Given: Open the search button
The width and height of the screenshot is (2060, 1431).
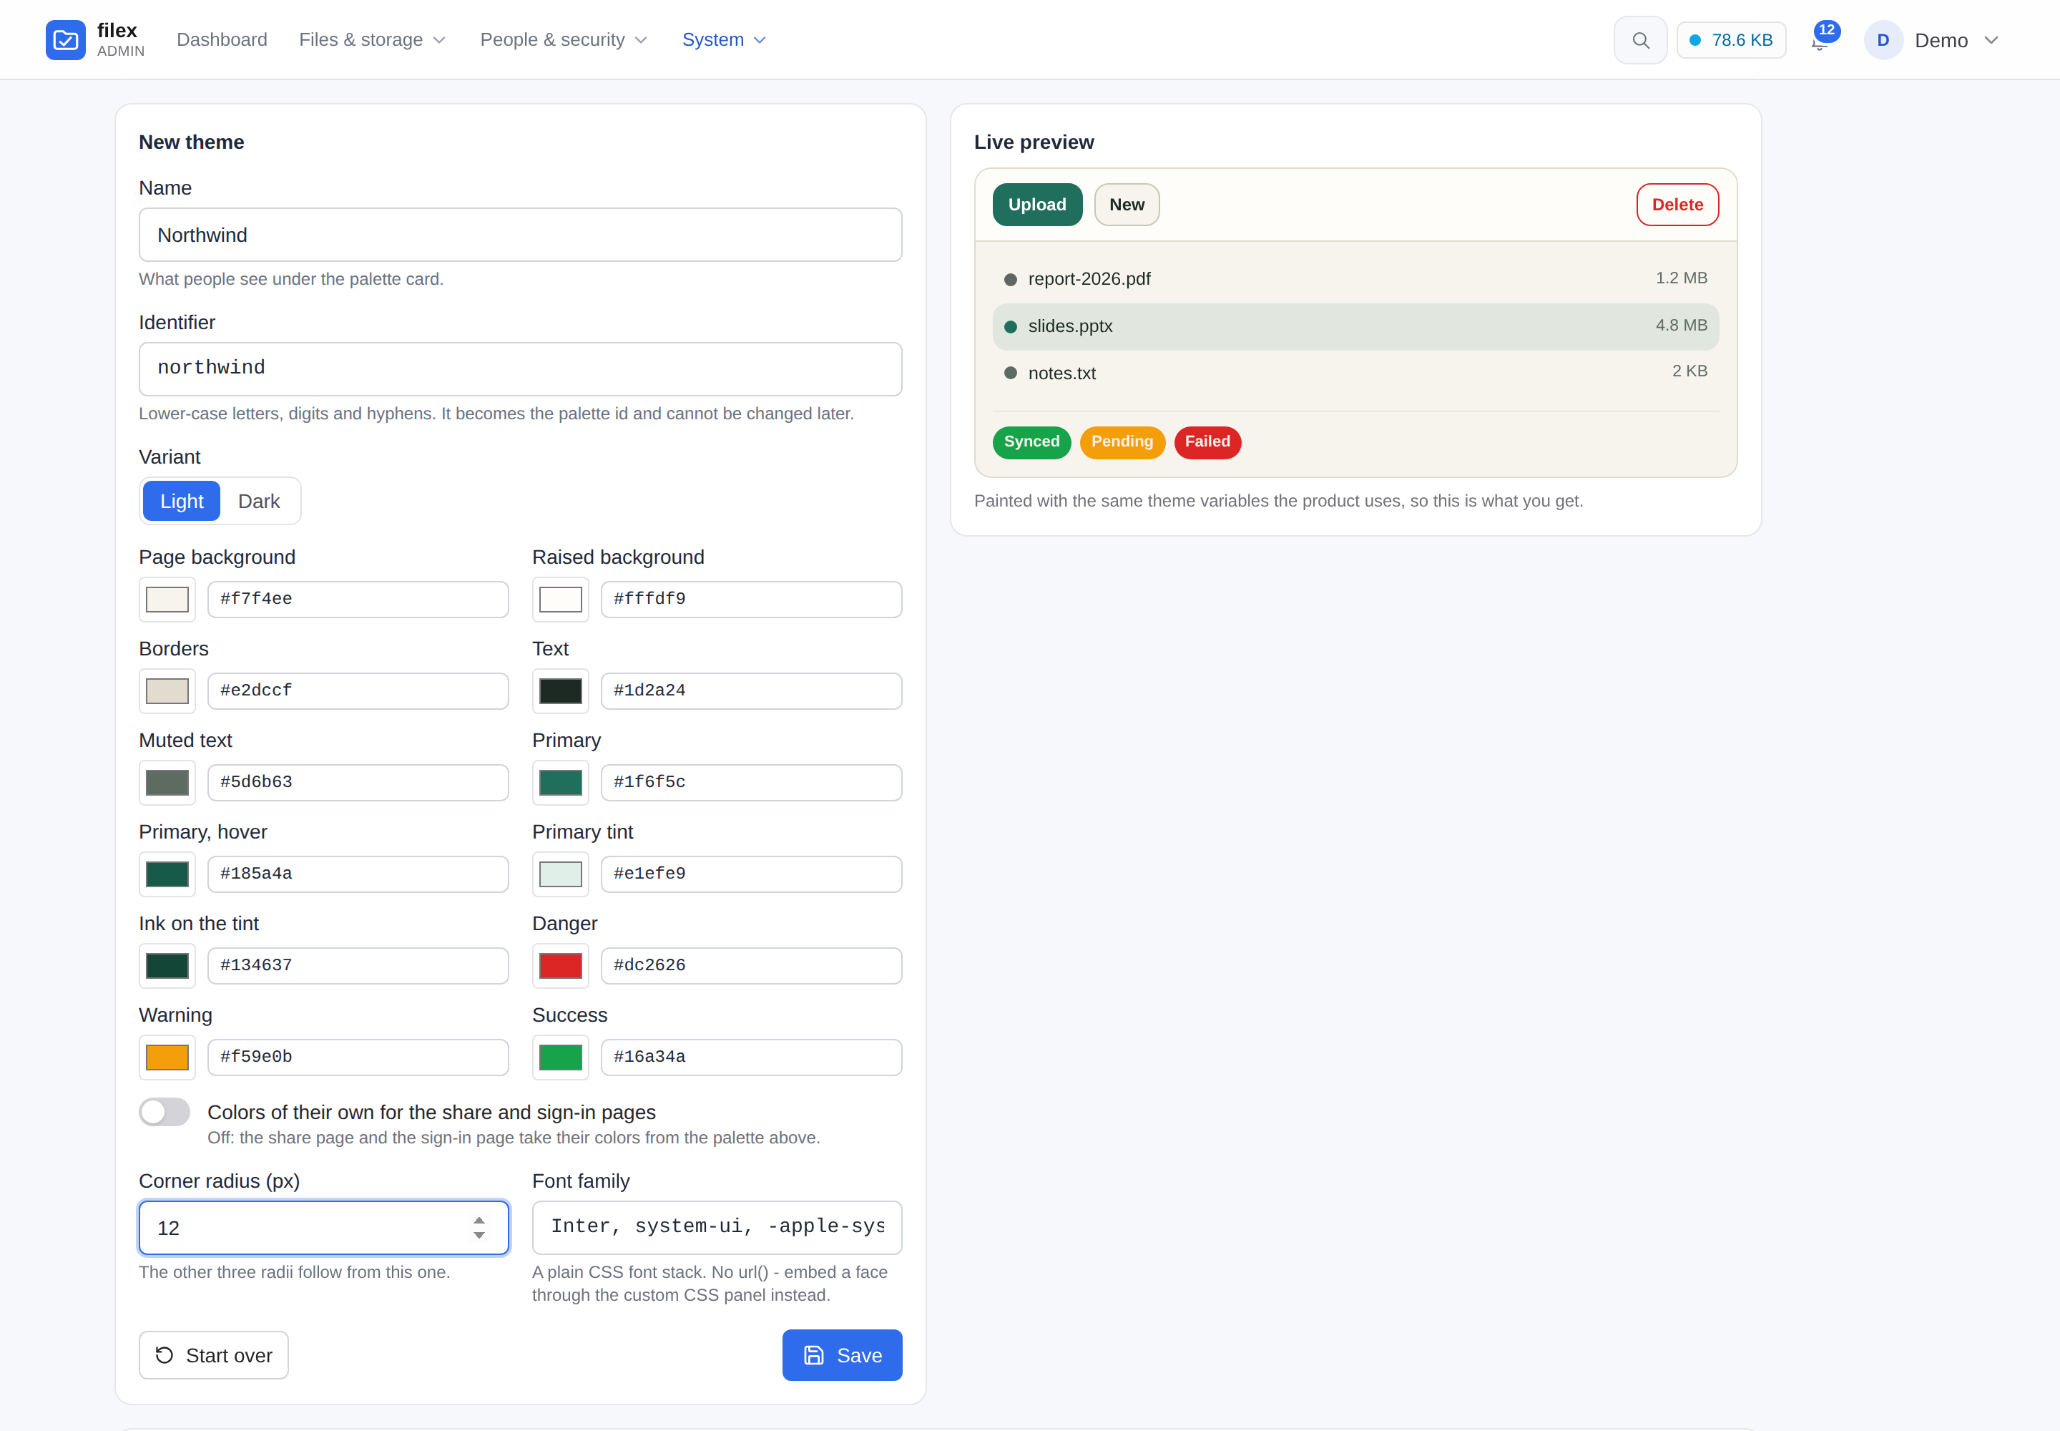Looking at the screenshot, I should [x=1640, y=40].
